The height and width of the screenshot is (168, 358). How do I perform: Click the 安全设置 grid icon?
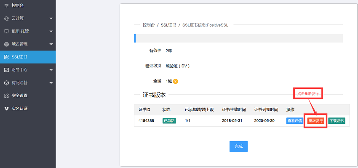tap(7, 96)
